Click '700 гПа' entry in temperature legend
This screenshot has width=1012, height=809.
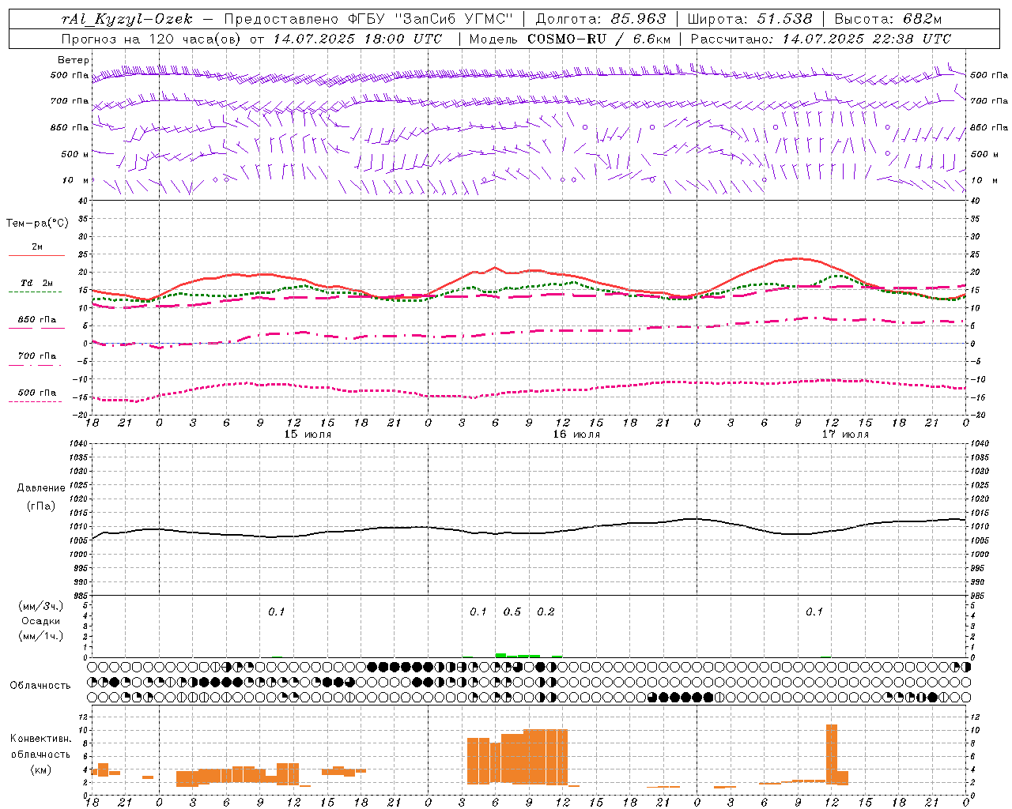pos(37,356)
